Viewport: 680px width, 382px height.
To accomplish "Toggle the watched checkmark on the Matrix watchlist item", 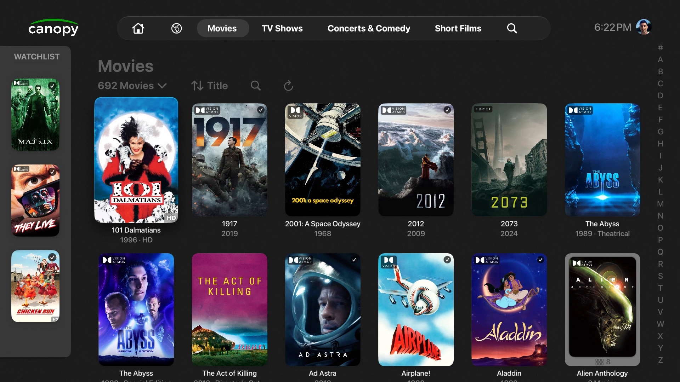I will 52,85.
